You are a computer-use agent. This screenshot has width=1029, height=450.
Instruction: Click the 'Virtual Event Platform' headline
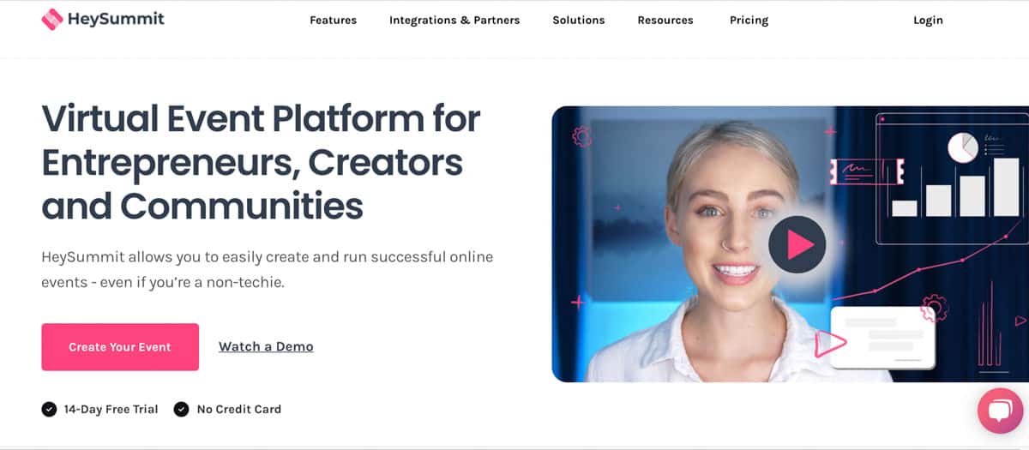point(261,161)
